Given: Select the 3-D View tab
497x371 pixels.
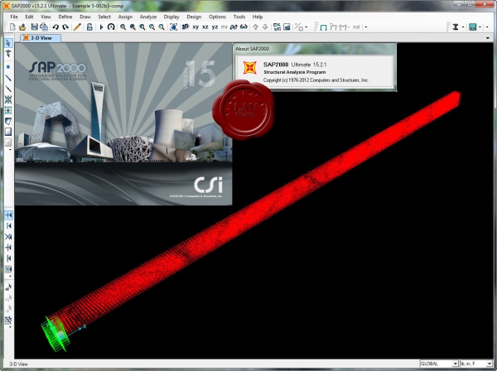Looking at the screenshot, I should click(x=41, y=38).
